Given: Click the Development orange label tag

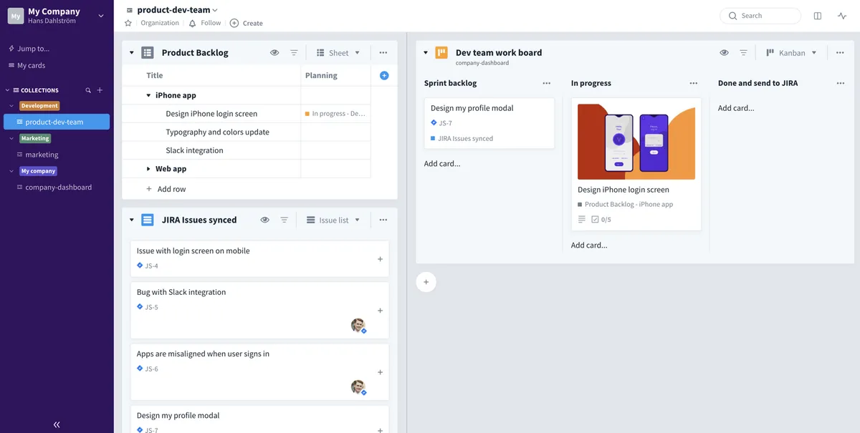Looking at the screenshot, I should coord(39,106).
